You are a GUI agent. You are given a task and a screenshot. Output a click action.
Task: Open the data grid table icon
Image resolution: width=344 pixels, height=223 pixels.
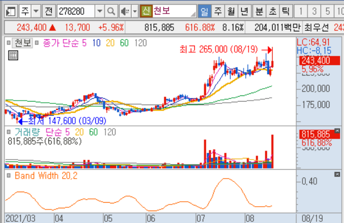click(13, 56)
